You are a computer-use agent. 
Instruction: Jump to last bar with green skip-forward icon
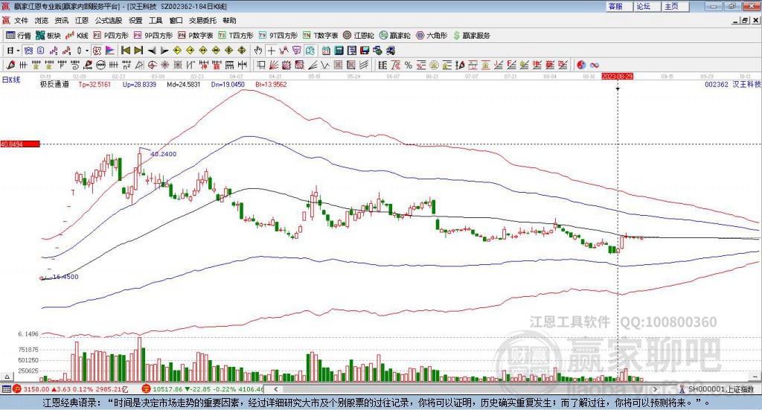click(138, 51)
